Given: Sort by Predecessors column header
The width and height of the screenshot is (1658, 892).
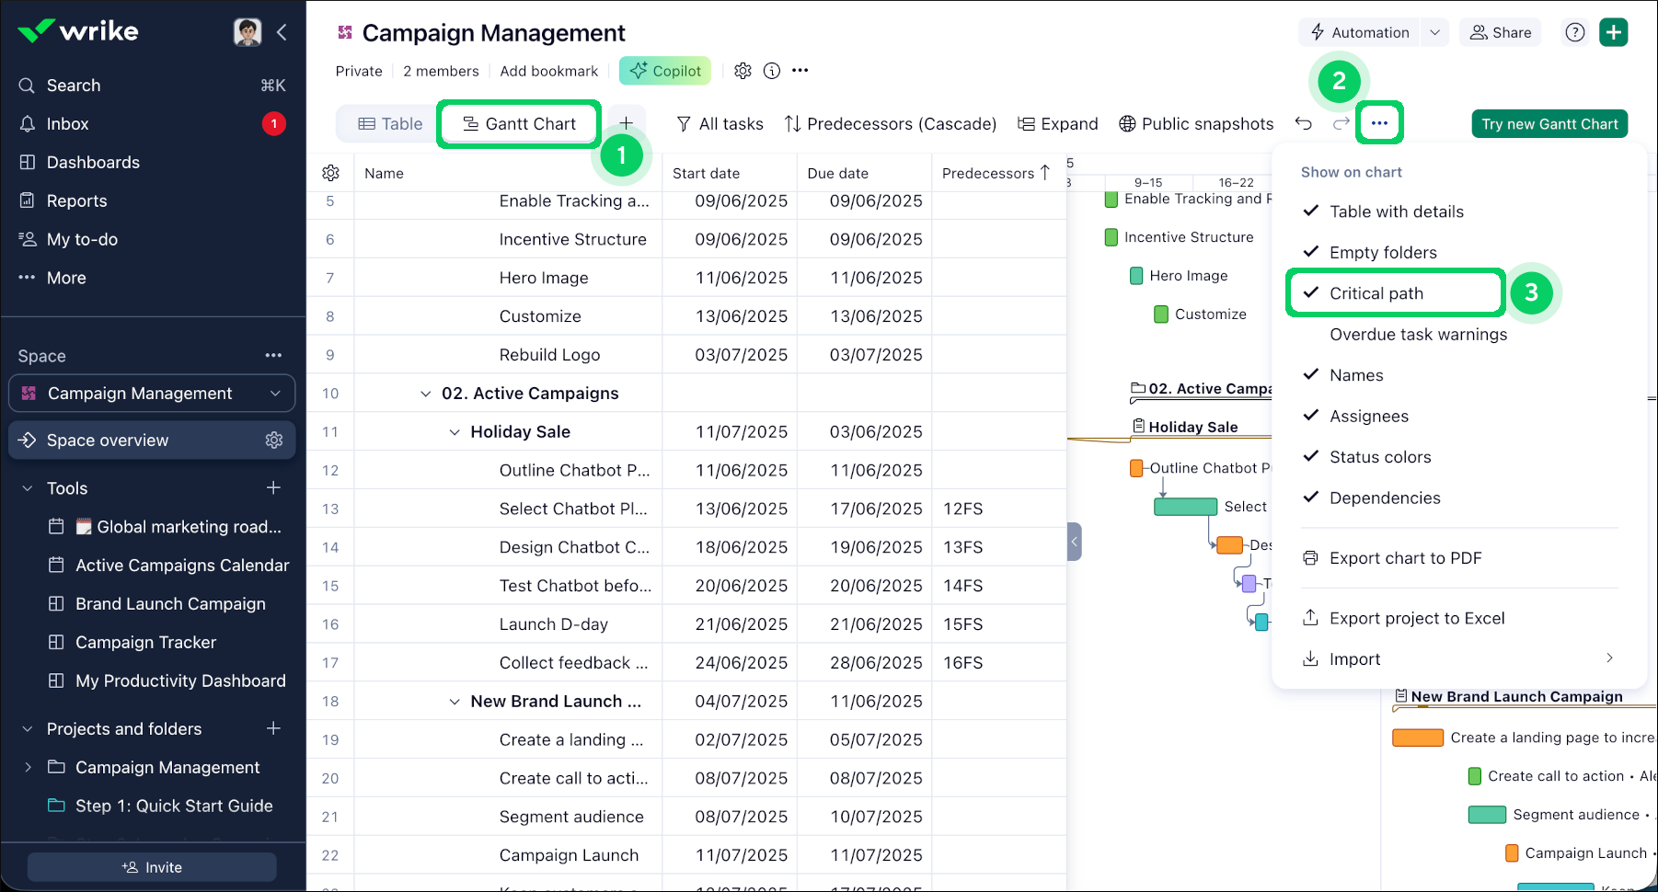Looking at the screenshot, I should pyautogui.click(x=996, y=174).
